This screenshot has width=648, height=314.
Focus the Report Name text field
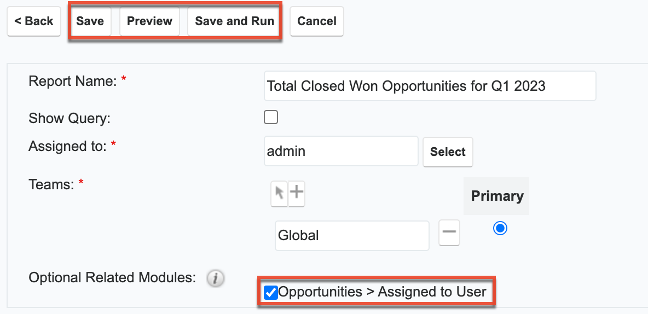[x=430, y=86]
